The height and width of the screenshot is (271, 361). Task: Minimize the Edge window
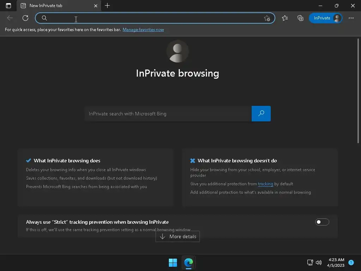[320, 6]
